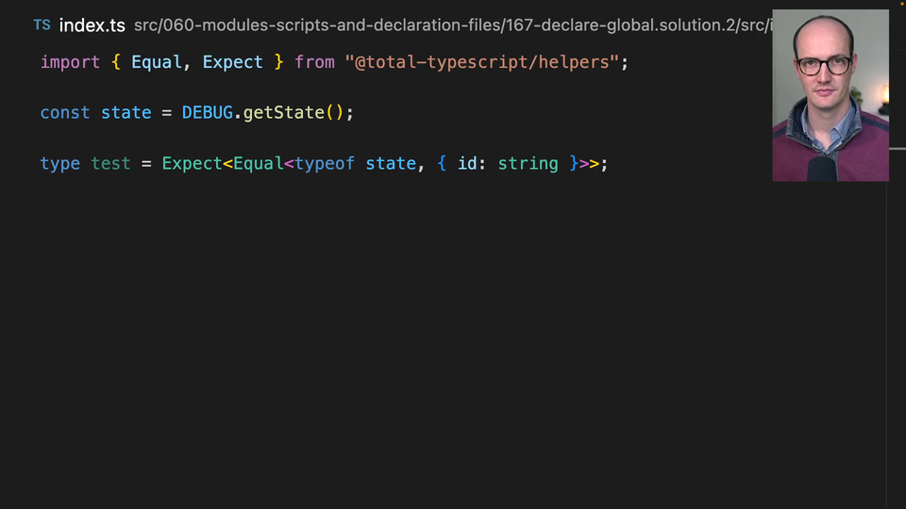Click the typeof keyword
Viewport: 906px width, 509px height.
(x=325, y=163)
